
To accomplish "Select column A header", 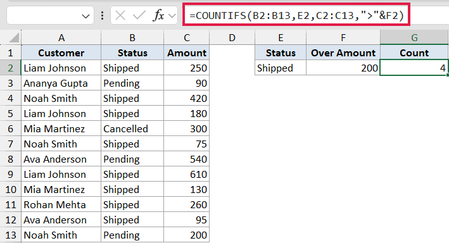I will pyautogui.click(x=61, y=37).
